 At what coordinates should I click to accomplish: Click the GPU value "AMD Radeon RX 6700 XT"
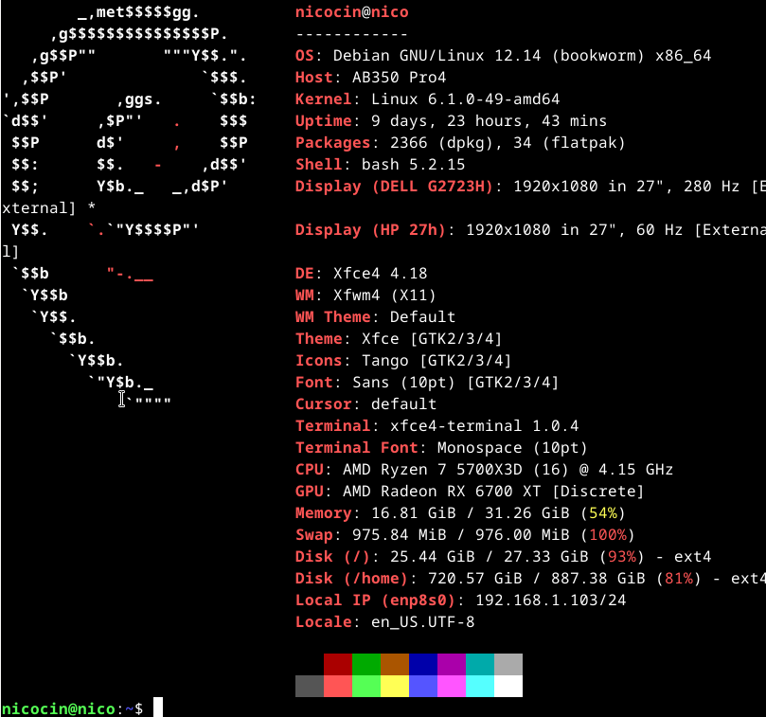click(441, 492)
